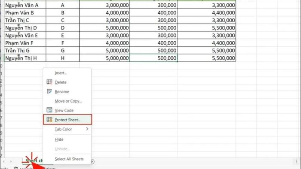Select cell Nguyễn Văn E
This screenshot has height=169, width=301.
tap(25, 36)
